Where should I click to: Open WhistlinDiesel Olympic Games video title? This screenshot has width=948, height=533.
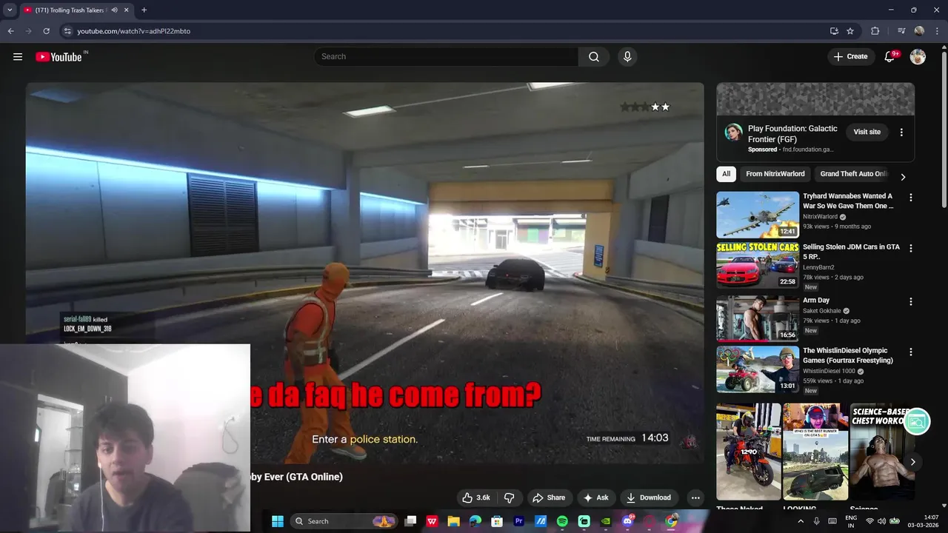[848, 355]
